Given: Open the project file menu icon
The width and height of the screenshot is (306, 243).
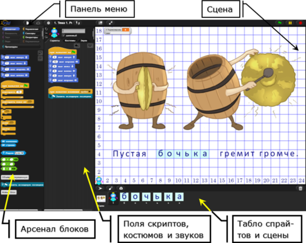Looking at the screenshot, I should point(27,23).
